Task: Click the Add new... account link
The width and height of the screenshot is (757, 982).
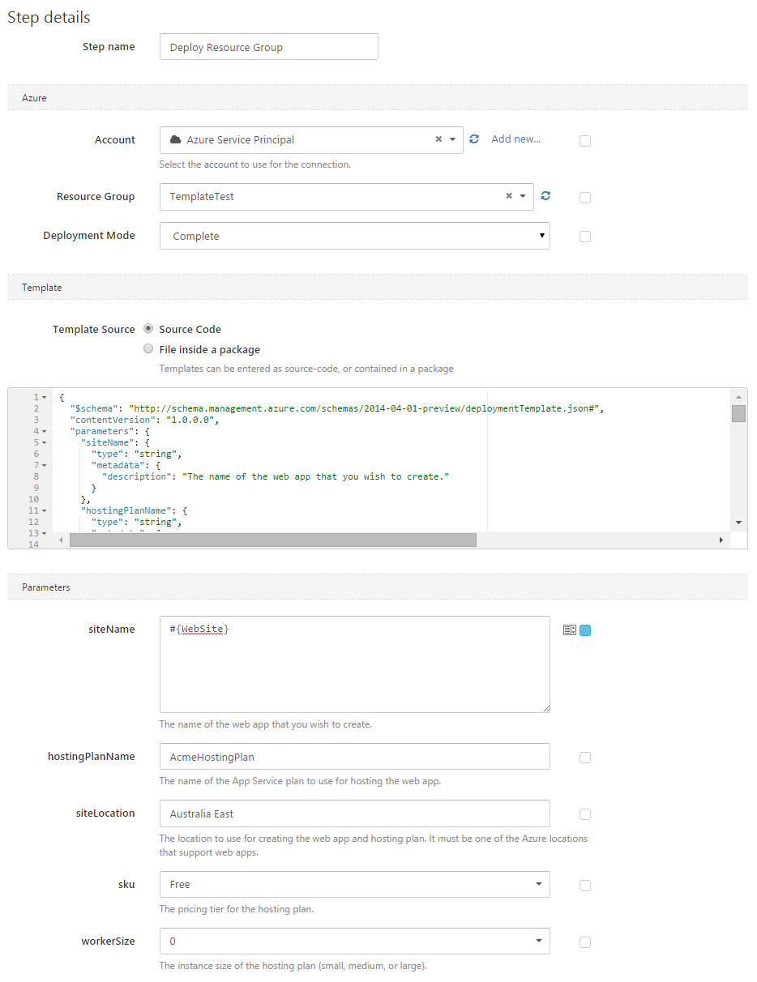Action: click(515, 139)
